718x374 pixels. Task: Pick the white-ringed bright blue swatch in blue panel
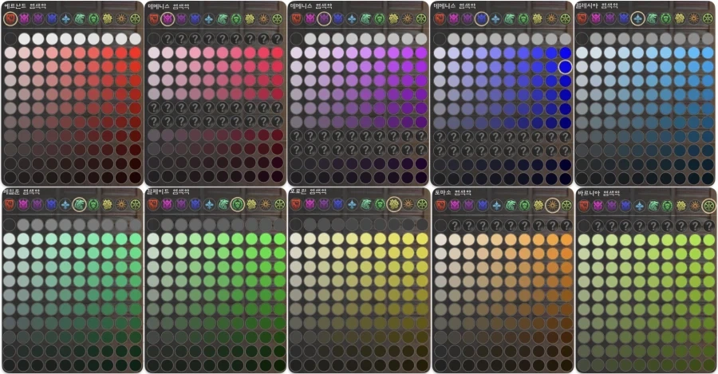coord(566,67)
